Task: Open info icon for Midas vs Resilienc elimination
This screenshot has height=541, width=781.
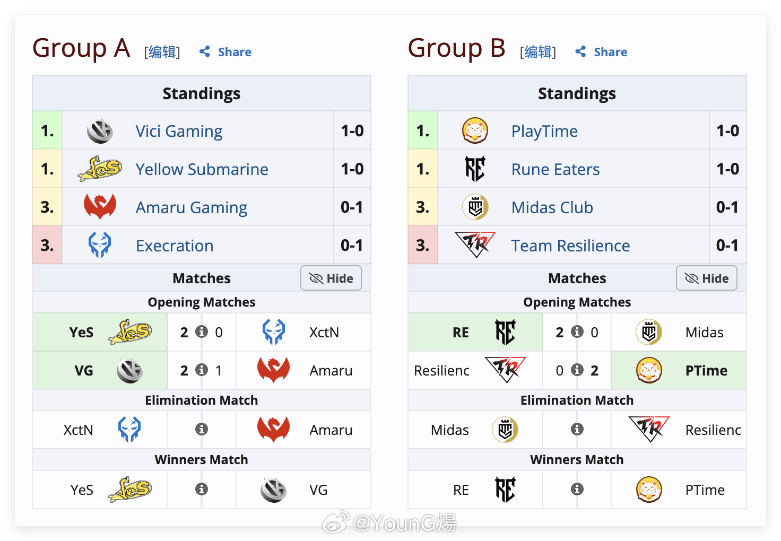Action: (577, 429)
